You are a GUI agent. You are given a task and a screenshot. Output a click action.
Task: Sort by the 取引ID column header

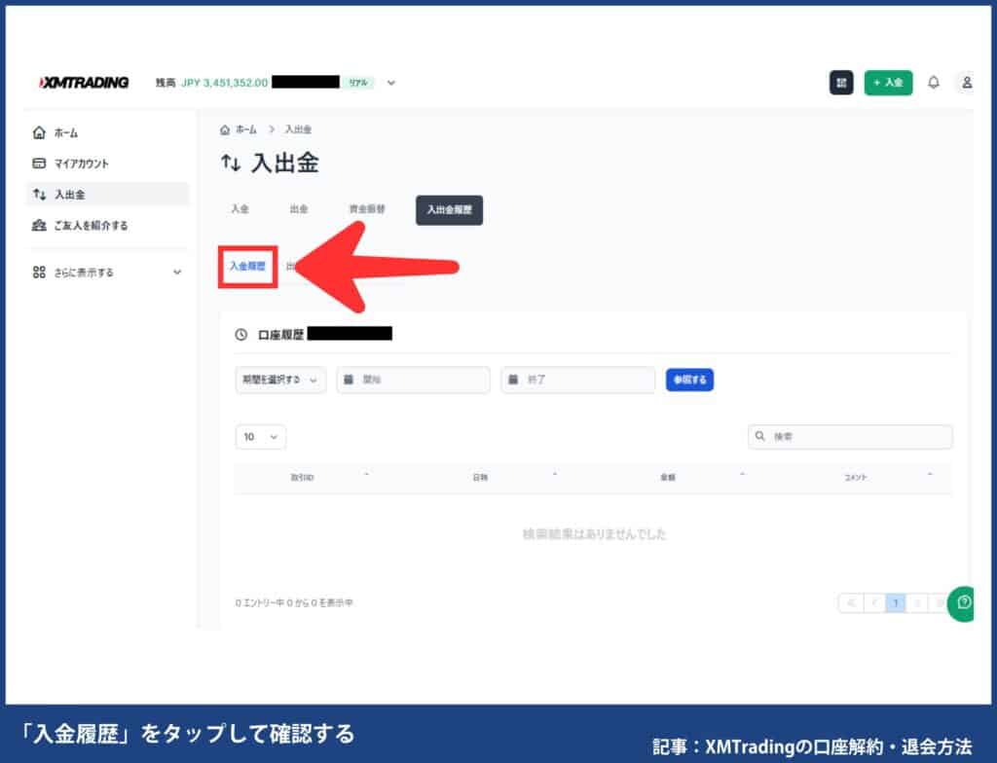(x=302, y=478)
